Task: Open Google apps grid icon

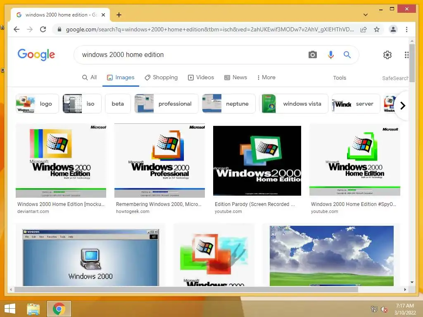Action: pyautogui.click(x=406, y=55)
